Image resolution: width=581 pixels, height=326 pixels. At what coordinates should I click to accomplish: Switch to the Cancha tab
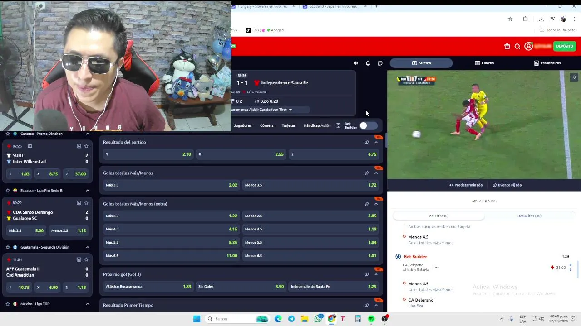[484, 63]
